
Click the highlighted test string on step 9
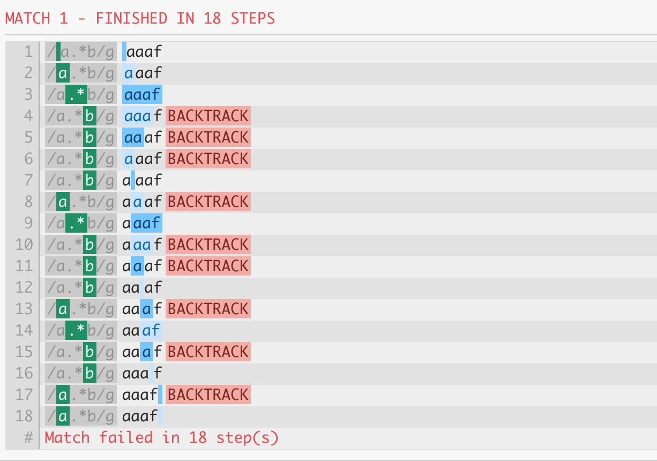pyautogui.click(x=146, y=224)
